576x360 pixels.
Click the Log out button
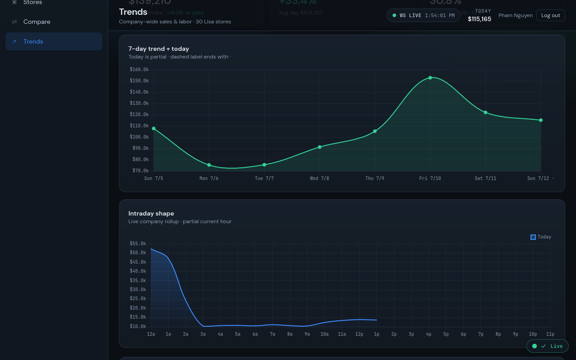550,15
